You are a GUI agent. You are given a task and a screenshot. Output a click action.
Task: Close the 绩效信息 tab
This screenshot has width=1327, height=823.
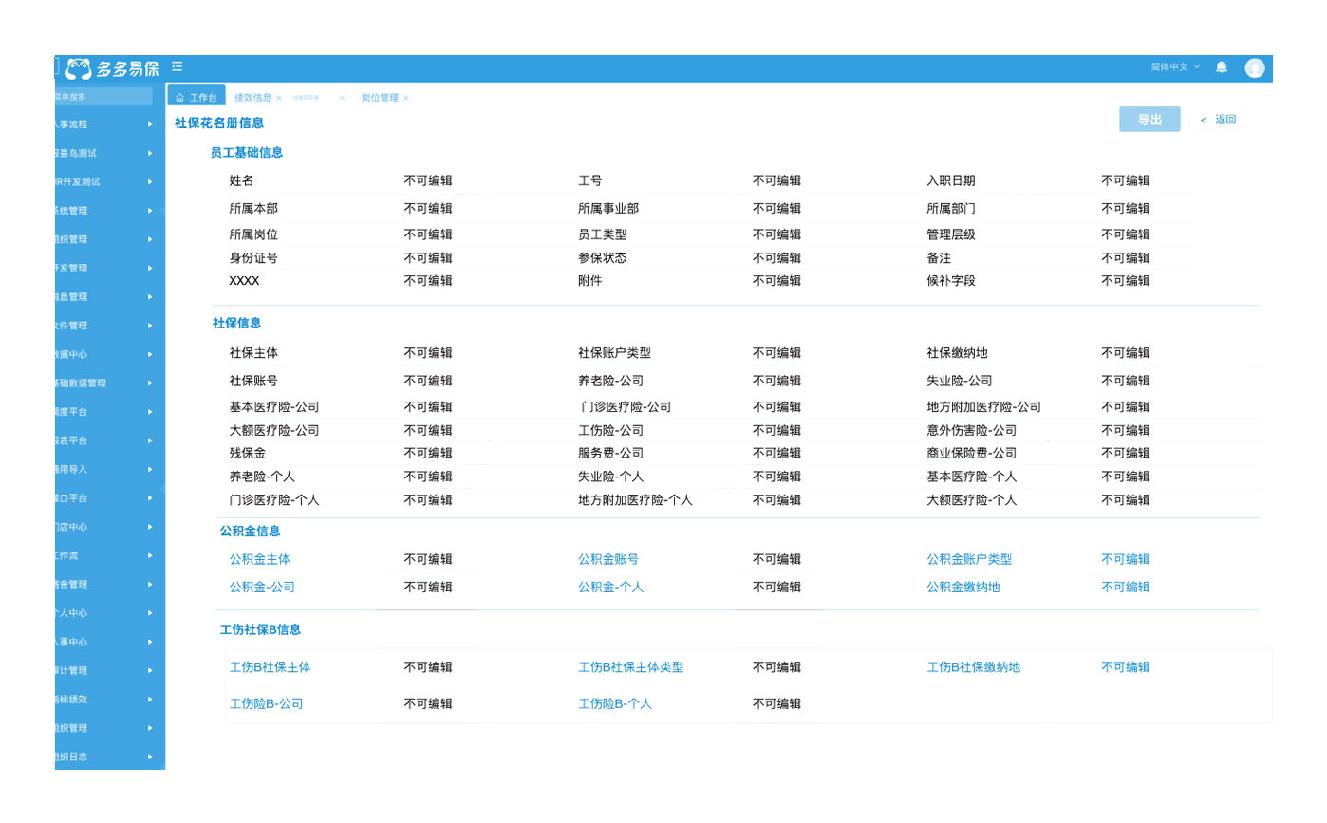pos(279,98)
